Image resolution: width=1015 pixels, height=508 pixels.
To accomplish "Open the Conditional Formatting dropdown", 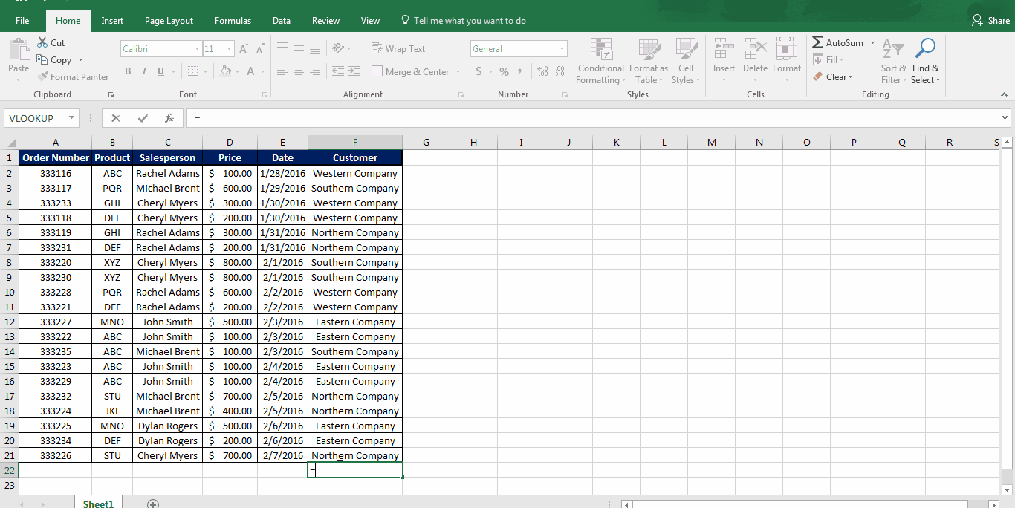I will (600, 61).
